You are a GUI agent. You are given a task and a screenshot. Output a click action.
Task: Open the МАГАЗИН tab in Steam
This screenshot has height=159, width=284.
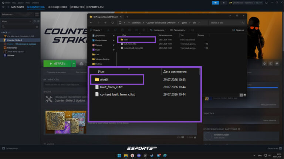pos(18,7)
